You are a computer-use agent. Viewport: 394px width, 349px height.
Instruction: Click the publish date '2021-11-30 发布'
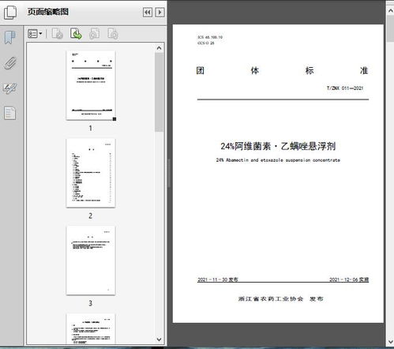[218, 280]
